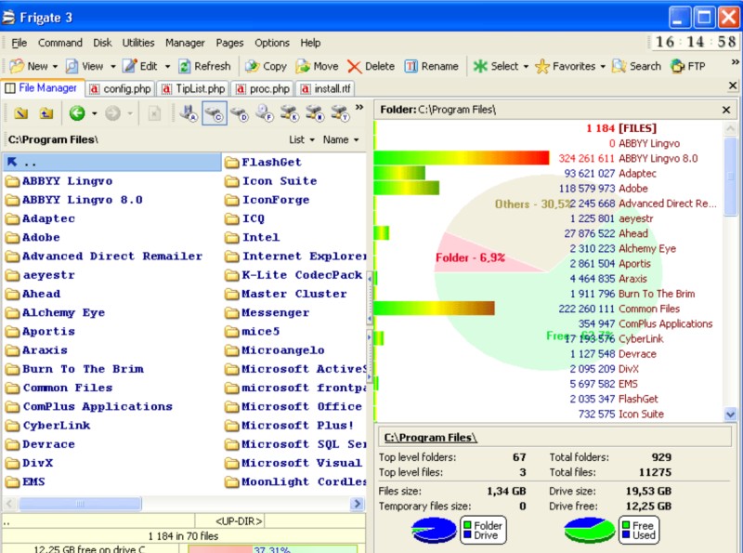743x553 pixels.
Task: Expand the Select dropdown arrow
Action: [x=526, y=66]
